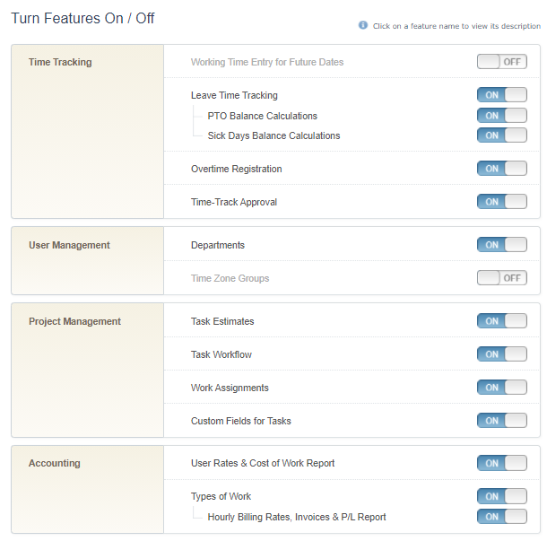
Task: Enable Working Time Entry for Future Dates toggle
Action: [501, 62]
